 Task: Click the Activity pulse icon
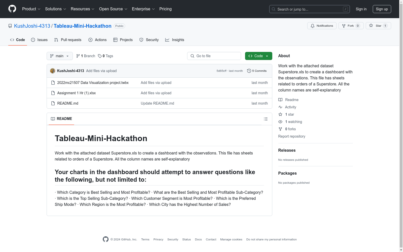point(280,107)
